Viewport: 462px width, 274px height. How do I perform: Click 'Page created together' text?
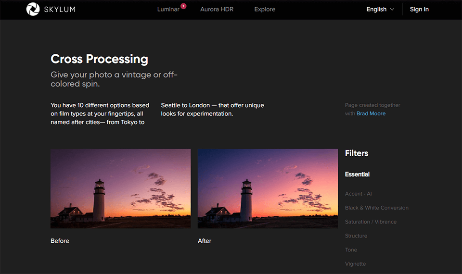[372, 105]
